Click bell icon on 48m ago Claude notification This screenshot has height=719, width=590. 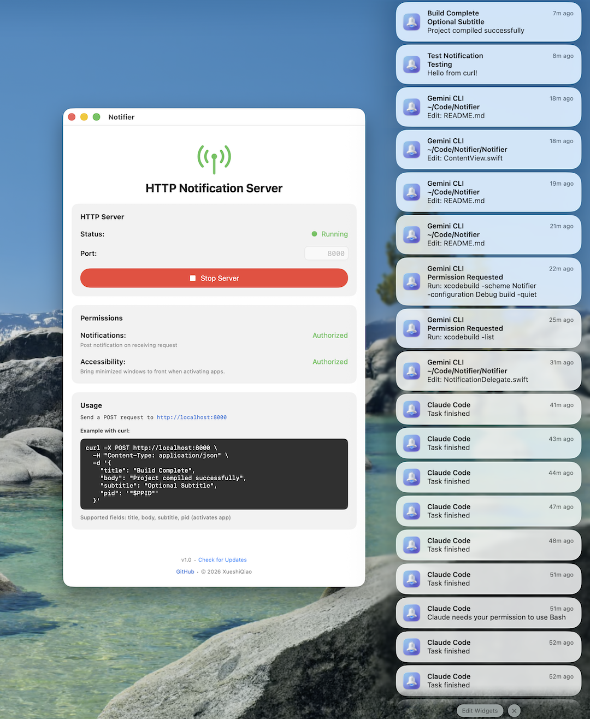click(411, 545)
